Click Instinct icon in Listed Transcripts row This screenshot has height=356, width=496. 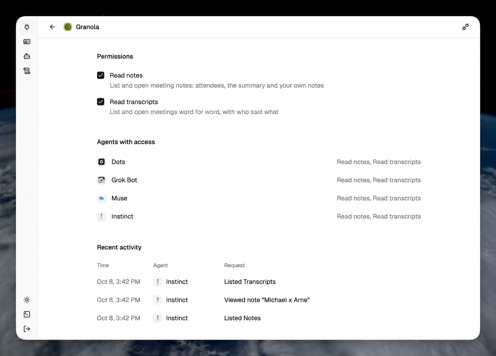(x=158, y=282)
